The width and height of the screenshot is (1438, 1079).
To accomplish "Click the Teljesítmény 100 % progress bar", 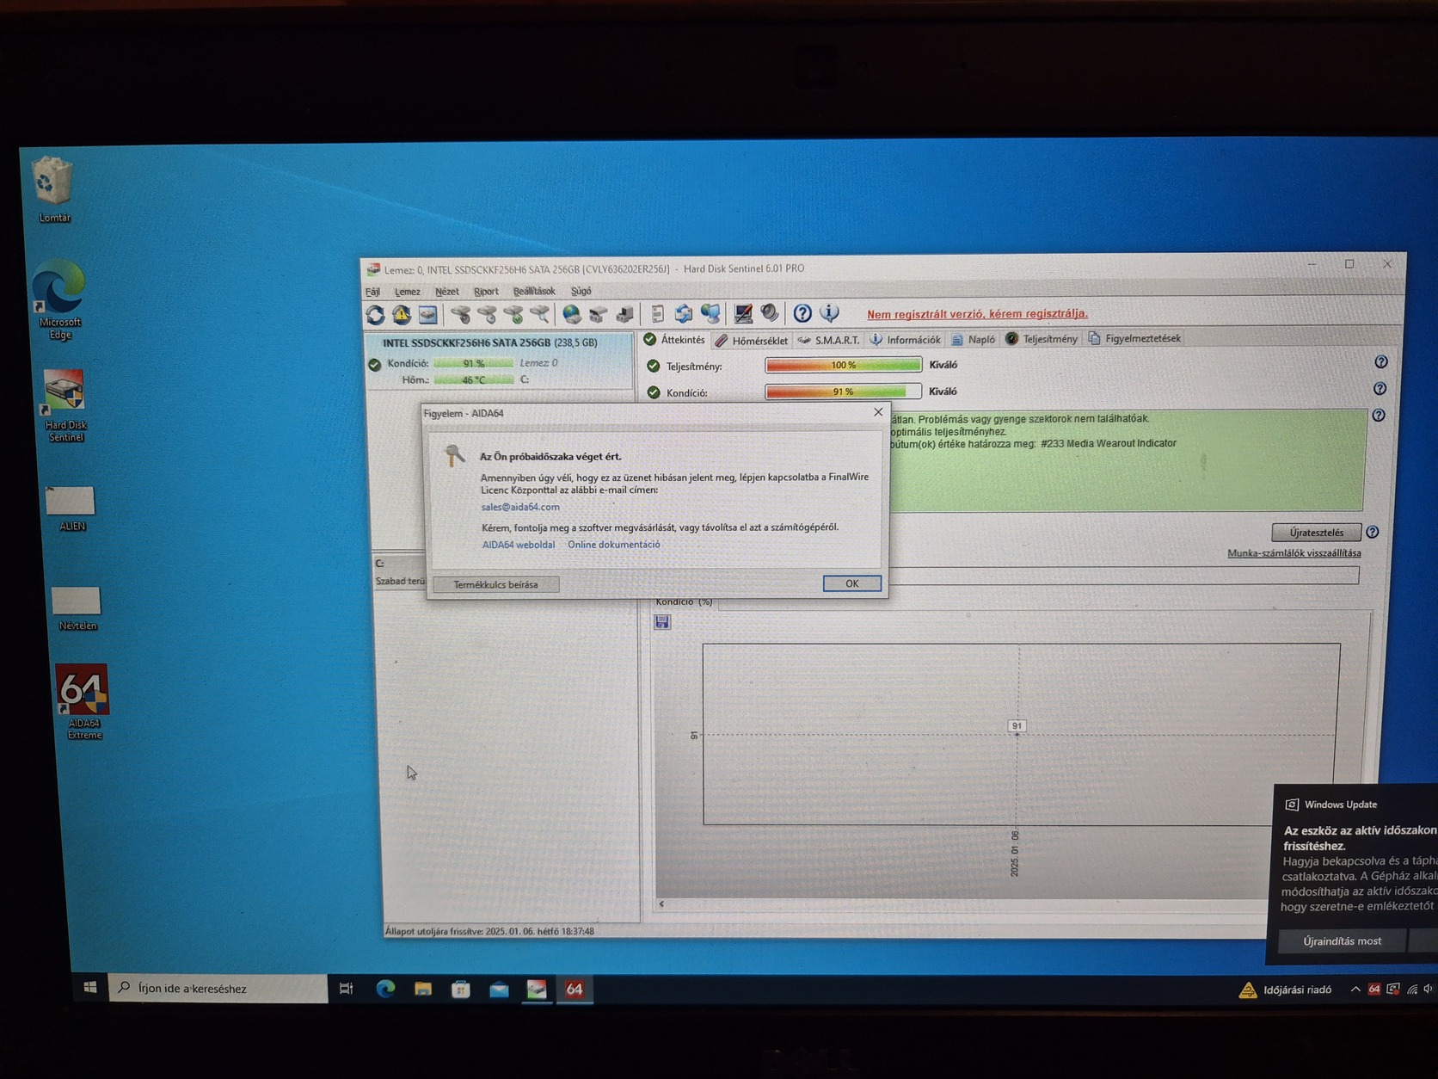I will pos(843,365).
